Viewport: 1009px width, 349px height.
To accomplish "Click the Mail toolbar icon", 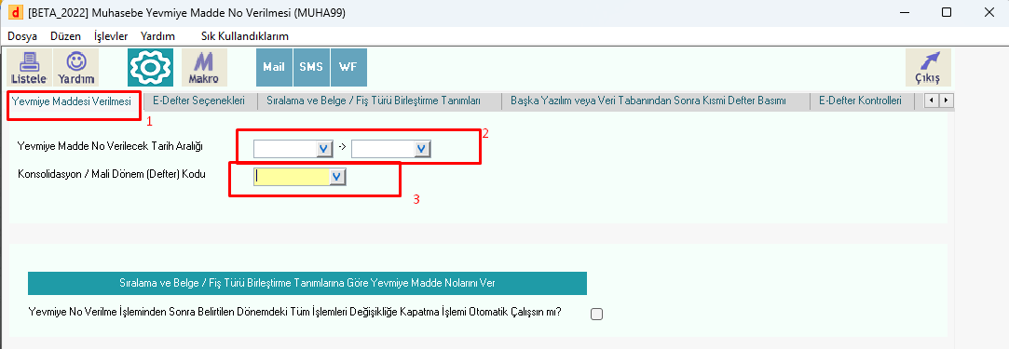I will [x=274, y=68].
